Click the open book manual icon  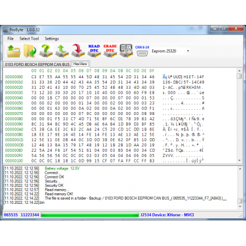126,51
